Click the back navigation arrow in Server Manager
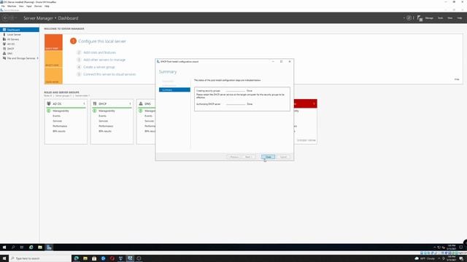467x262 pixels. pyautogui.click(x=5, y=18)
